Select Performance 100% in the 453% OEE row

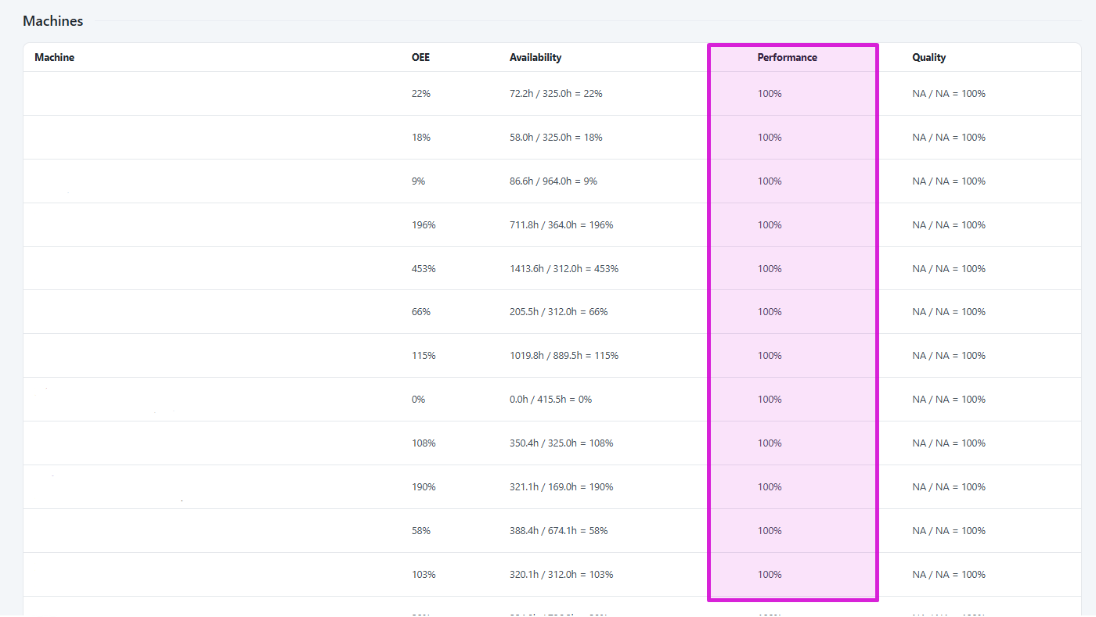pos(770,268)
